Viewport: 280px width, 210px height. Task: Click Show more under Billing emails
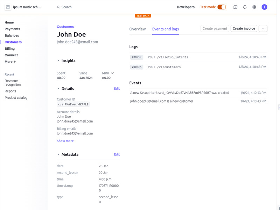coord(65,141)
